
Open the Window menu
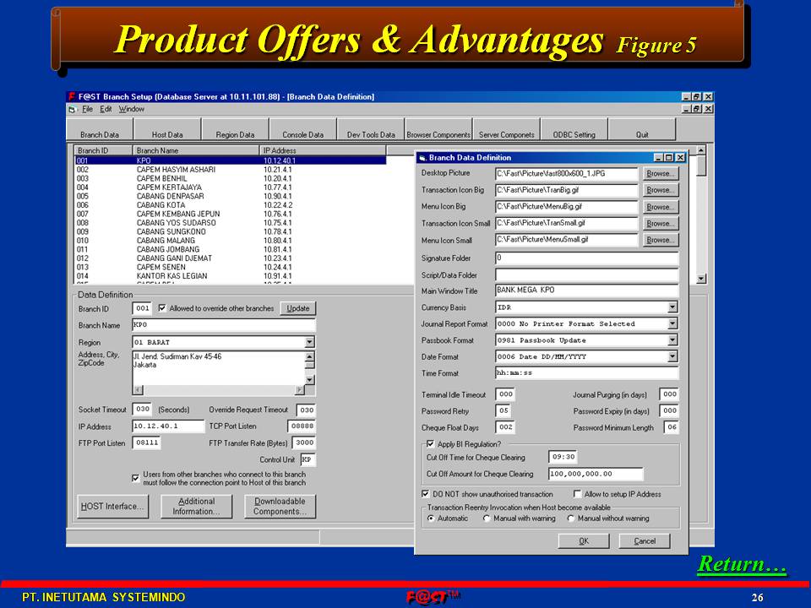131,109
